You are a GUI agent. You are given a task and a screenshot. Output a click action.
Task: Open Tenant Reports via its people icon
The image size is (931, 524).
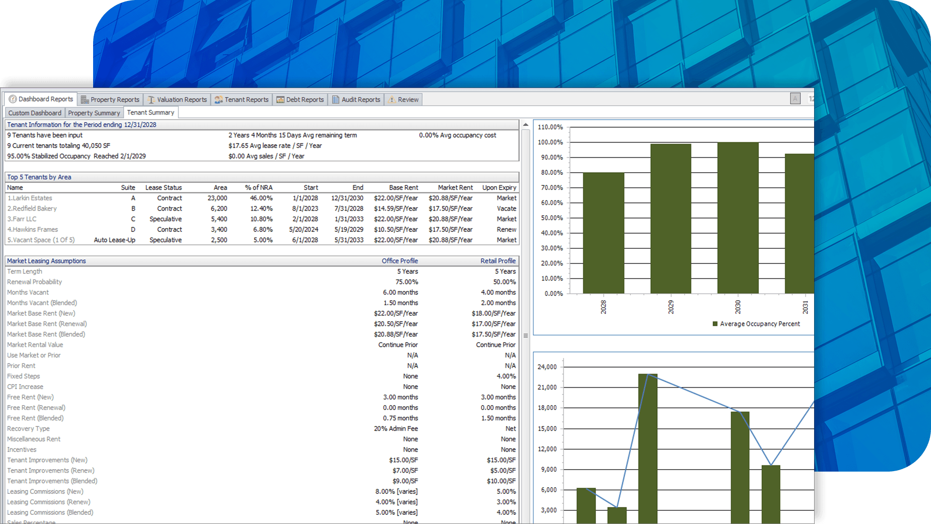[x=218, y=99]
